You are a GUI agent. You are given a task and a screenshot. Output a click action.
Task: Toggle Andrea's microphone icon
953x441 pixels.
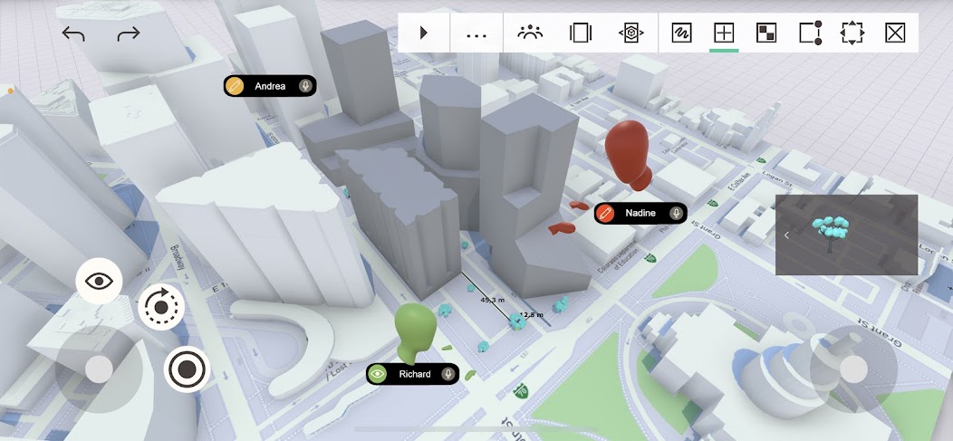tap(305, 86)
